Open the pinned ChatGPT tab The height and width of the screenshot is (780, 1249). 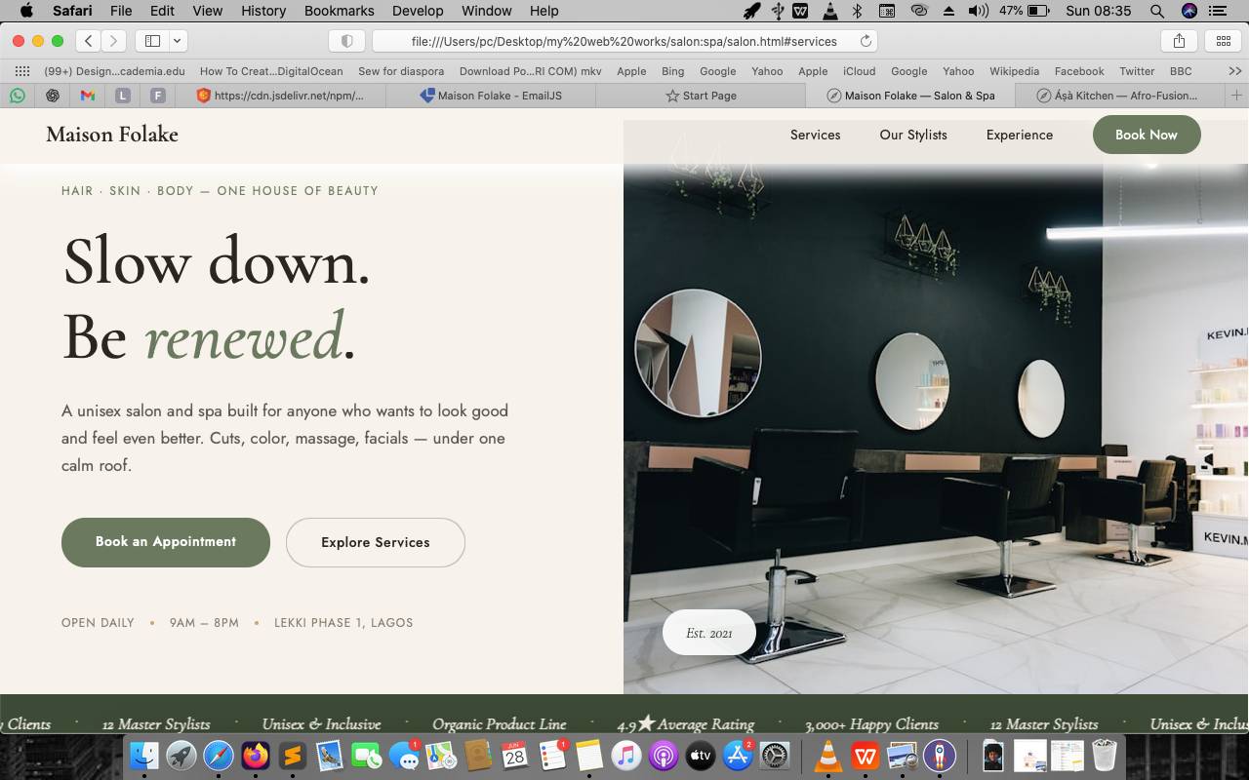(x=53, y=96)
